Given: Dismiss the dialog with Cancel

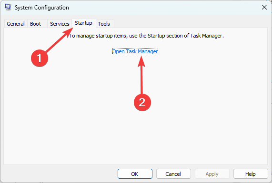Looking at the screenshot, I should pos(173,174).
